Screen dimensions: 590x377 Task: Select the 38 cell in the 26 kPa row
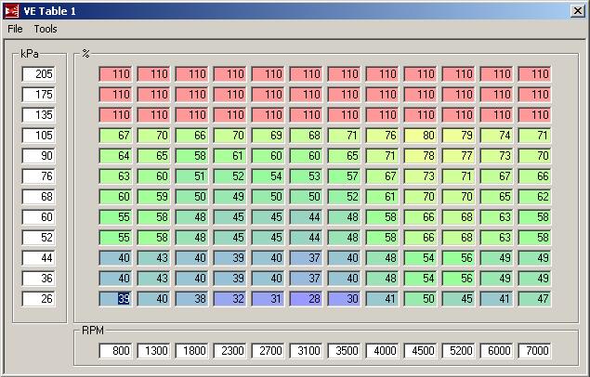pyautogui.click(x=191, y=299)
